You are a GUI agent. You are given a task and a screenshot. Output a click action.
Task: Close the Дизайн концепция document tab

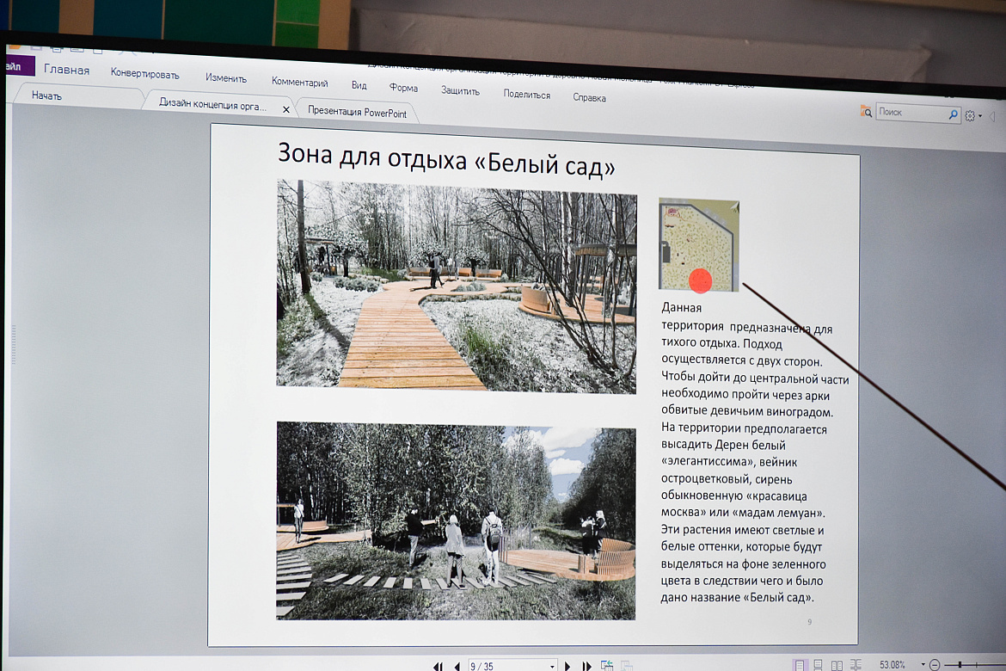pos(286,109)
